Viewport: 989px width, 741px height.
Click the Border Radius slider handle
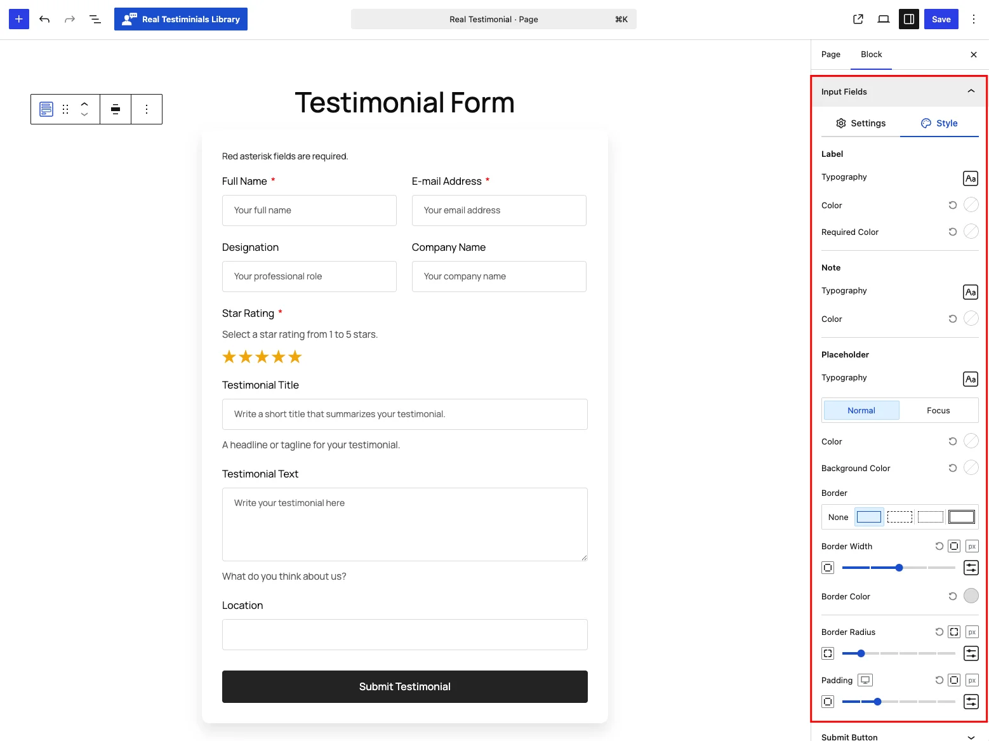[861, 653]
